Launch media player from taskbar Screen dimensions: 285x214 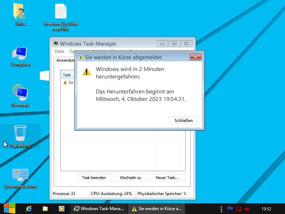pos(61,209)
